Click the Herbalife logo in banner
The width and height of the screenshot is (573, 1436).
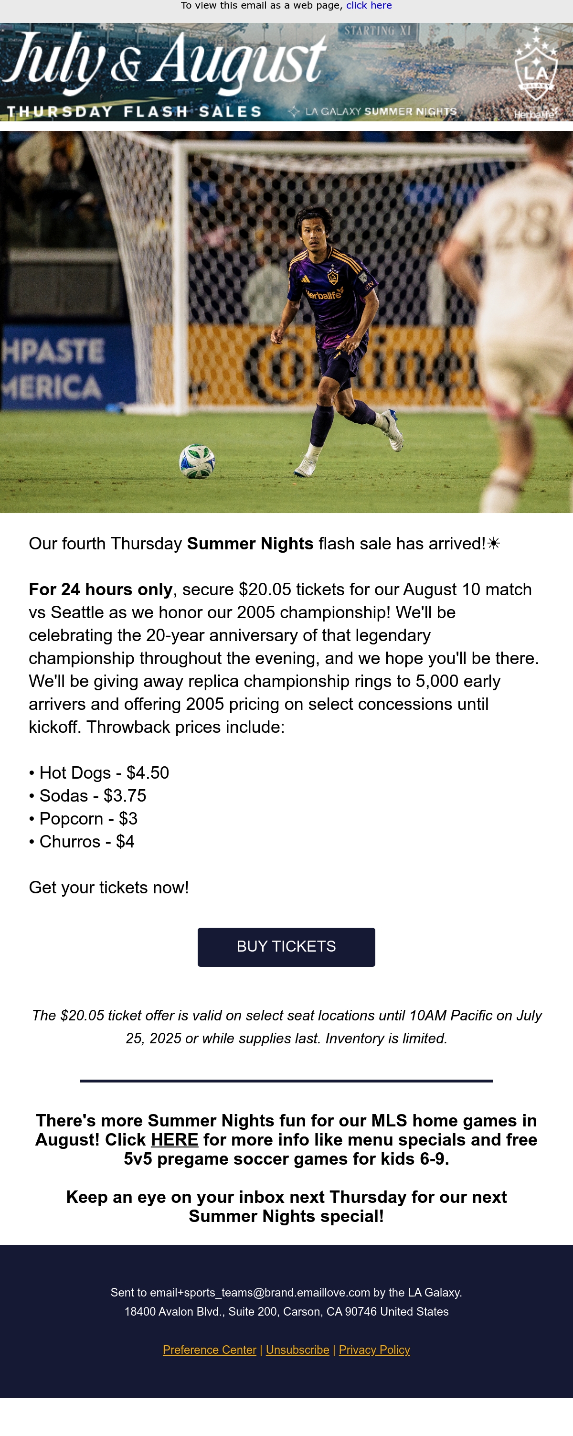[x=535, y=114]
